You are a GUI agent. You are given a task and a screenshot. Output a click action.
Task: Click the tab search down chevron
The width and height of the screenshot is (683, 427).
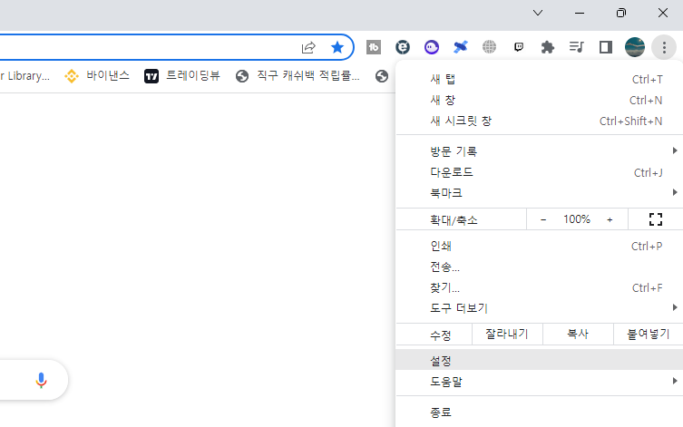[x=538, y=13]
